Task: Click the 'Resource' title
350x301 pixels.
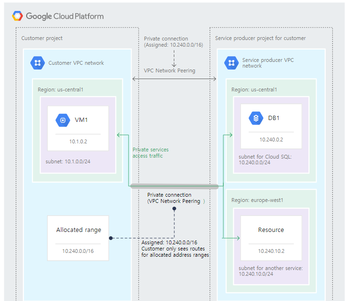Action: pyautogui.click(x=271, y=230)
